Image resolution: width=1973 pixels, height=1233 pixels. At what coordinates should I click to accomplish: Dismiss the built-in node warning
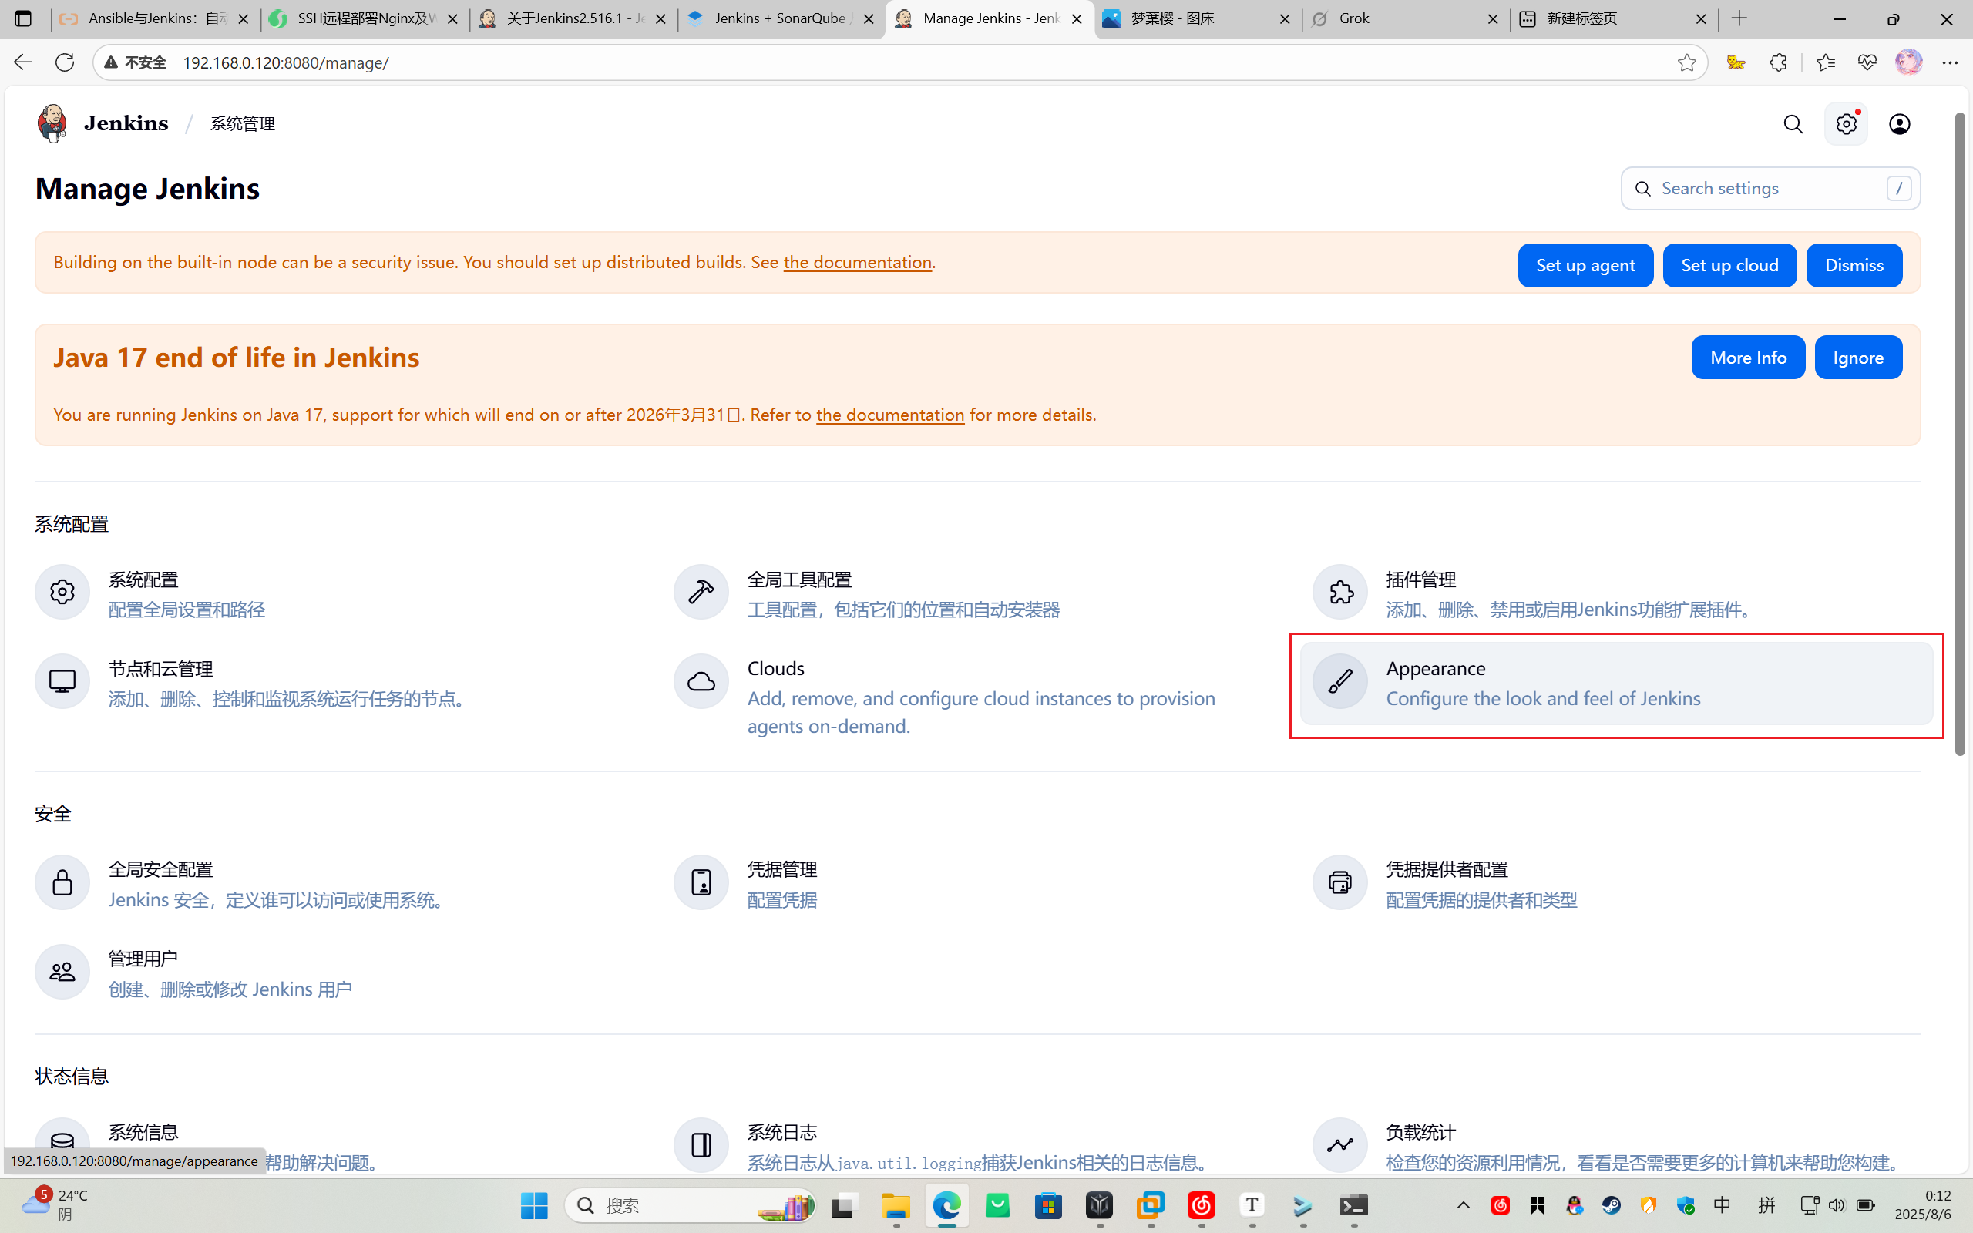pos(1854,265)
